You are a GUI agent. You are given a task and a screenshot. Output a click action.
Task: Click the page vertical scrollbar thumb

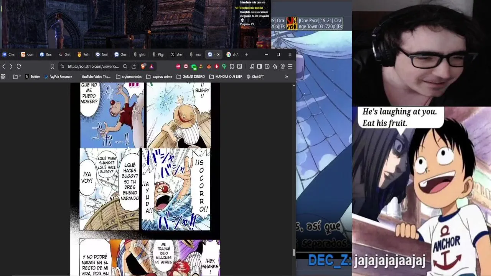(x=294, y=252)
